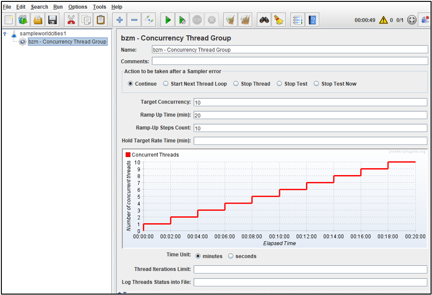This screenshot has width=432, height=295.
Task: Click the 0/1 active threads counter
Action: point(400,20)
